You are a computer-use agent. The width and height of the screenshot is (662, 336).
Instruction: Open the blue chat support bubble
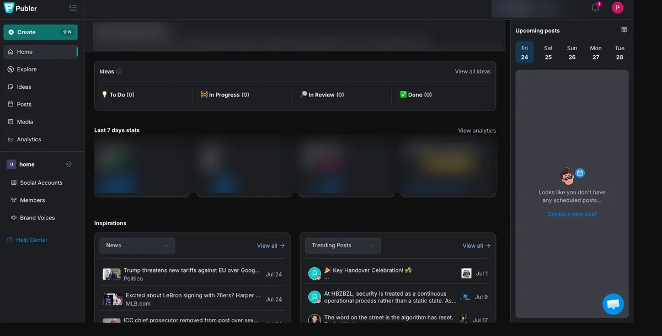(613, 304)
